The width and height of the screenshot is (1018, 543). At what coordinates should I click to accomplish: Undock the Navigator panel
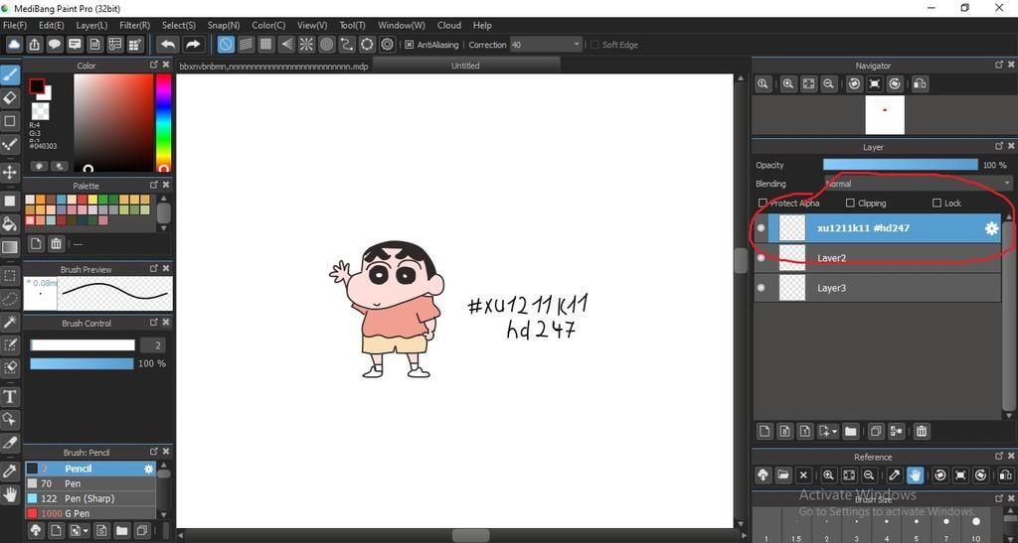pos(999,65)
